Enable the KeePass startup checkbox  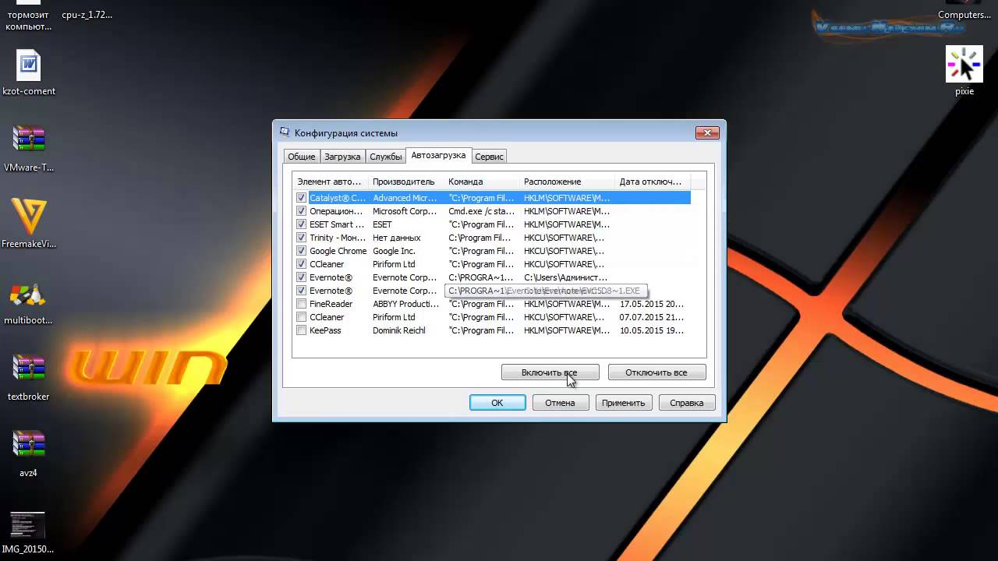pyautogui.click(x=301, y=330)
